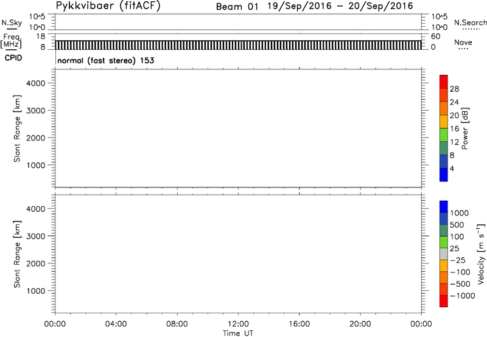This screenshot has width=487, height=337.
Task: Click the Velocity value -25 label
Action: 458,260
